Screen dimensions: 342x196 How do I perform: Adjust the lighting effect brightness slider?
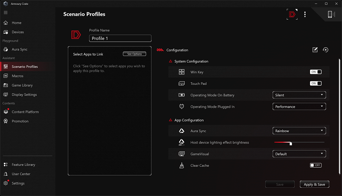click(x=291, y=143)
